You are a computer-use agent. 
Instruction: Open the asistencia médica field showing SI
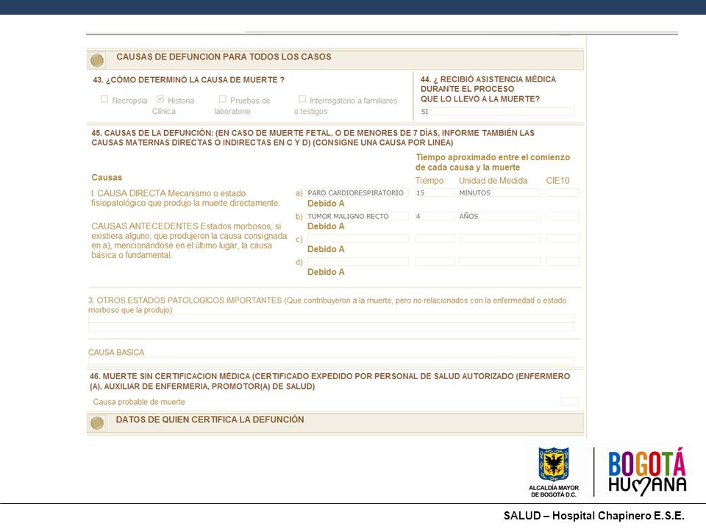[497, 112]
